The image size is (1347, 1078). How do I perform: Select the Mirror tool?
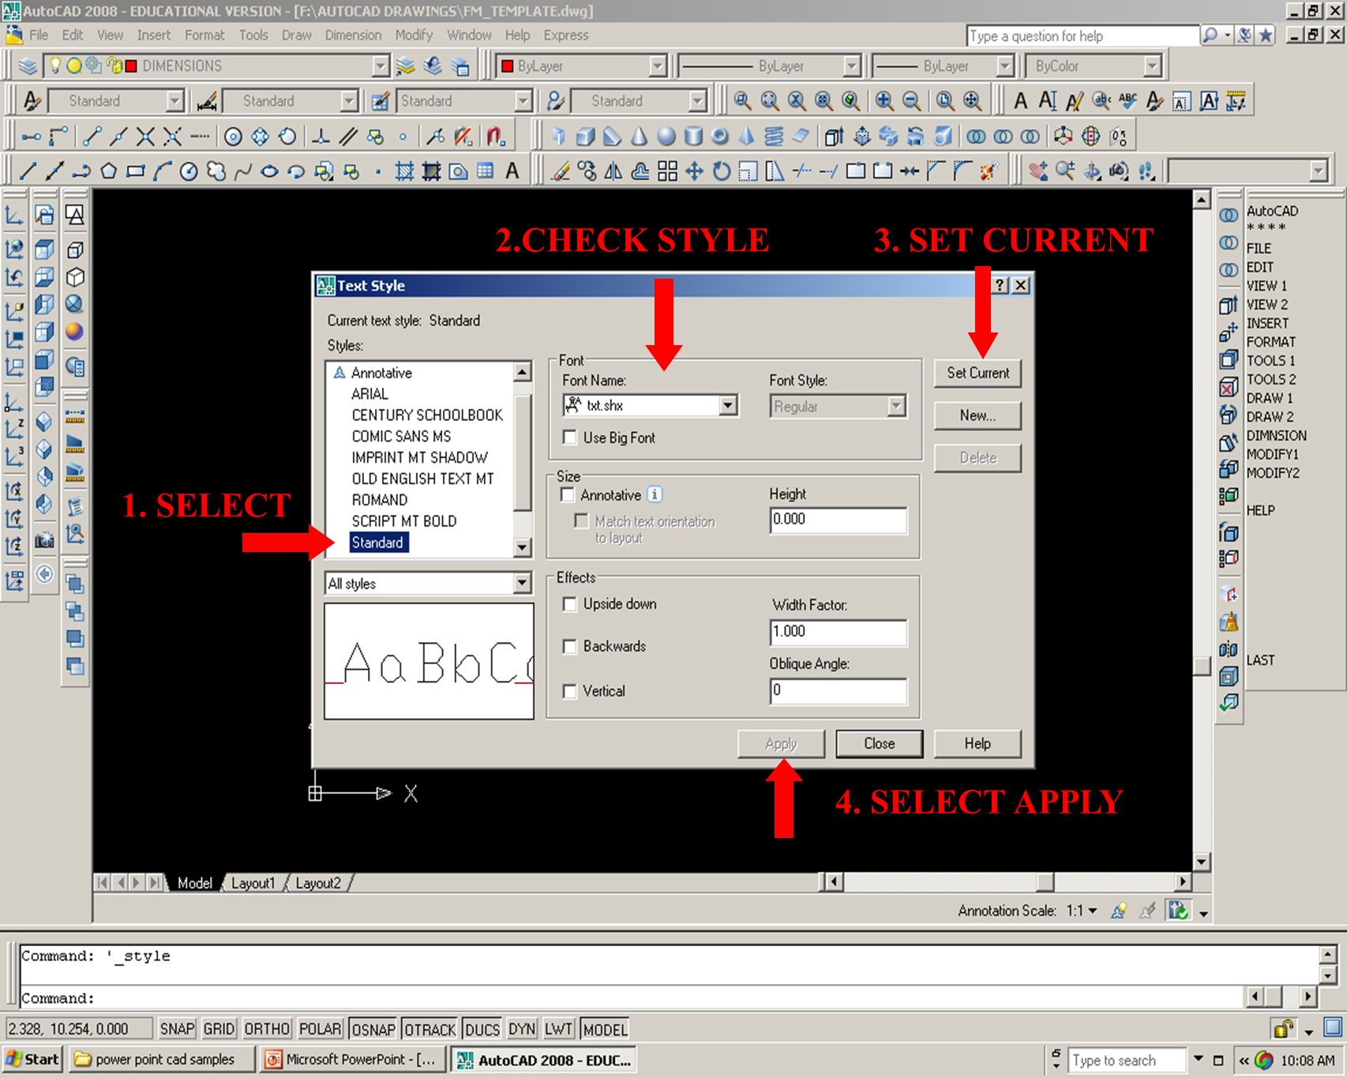click(613, 171)
